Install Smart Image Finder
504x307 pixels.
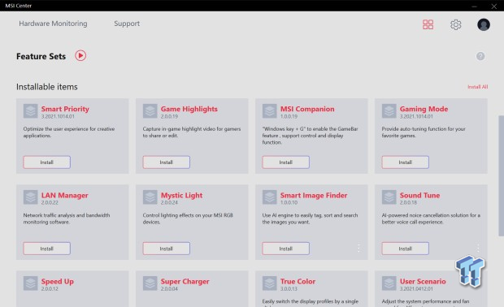[286, 249]
